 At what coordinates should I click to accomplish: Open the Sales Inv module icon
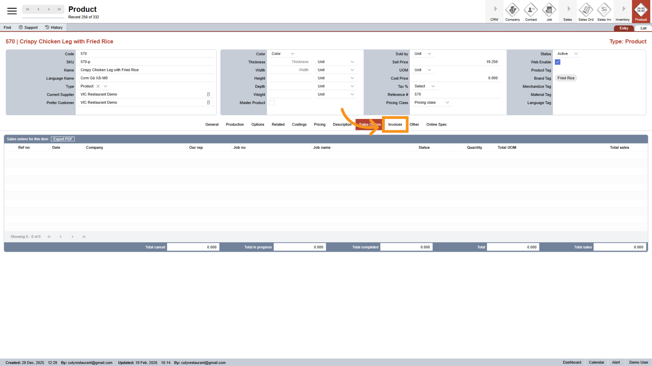604,11
